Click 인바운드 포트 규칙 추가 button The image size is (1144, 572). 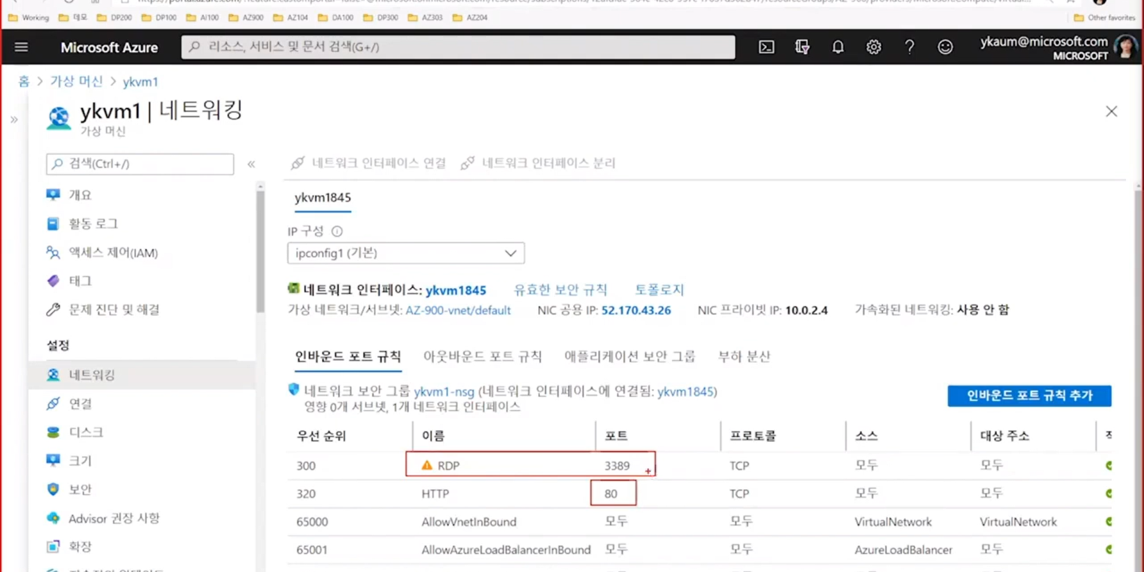1029,396
